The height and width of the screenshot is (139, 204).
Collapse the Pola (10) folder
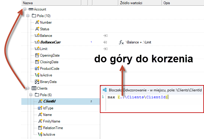[x=28, y=16]
